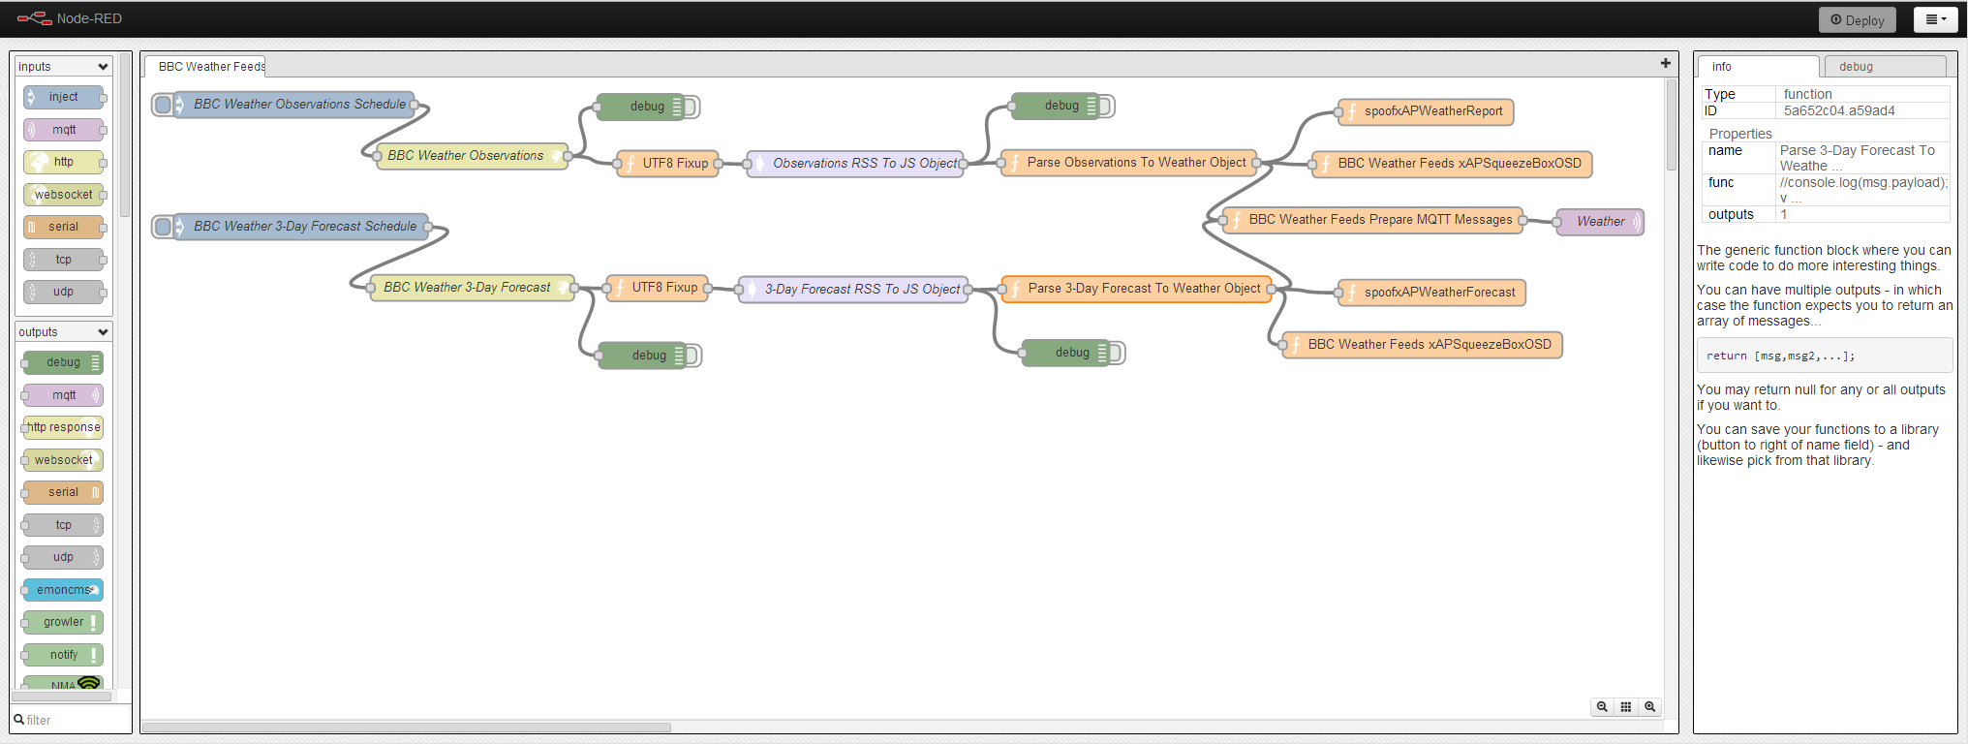The height and width of the screenshot is (744, 1968).
Task: Collapse the inputs palette category
Action: pos(63,67)
